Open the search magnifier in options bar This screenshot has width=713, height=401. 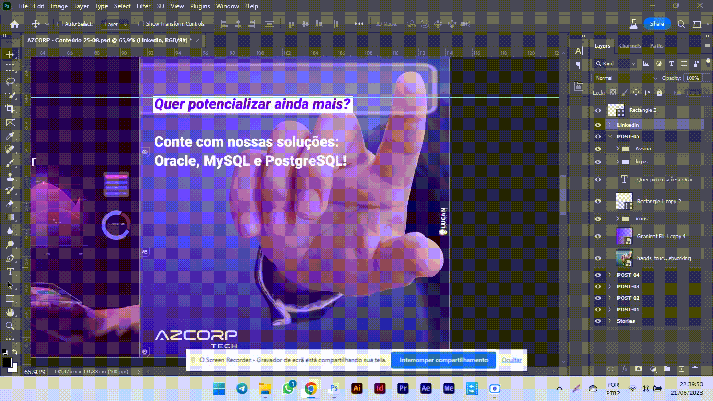tap(681, 24)
